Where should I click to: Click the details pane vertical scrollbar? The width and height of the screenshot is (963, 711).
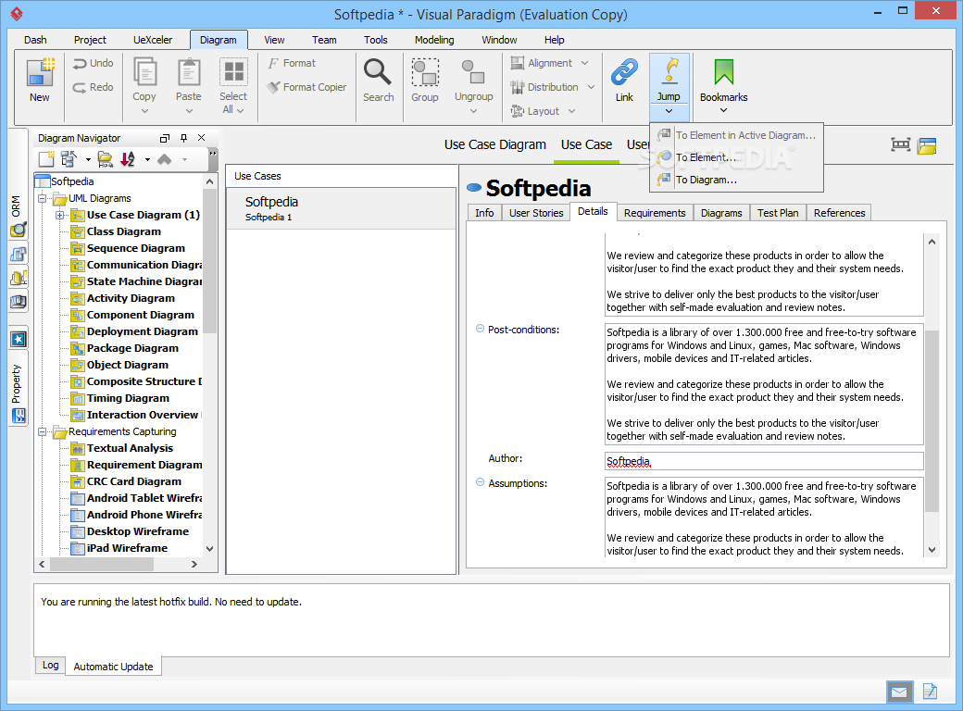(932, 421)
